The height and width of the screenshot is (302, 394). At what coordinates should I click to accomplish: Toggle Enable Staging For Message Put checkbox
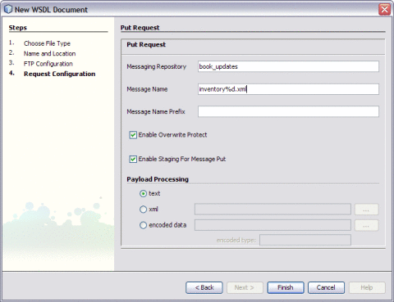[x=133, y=159]
